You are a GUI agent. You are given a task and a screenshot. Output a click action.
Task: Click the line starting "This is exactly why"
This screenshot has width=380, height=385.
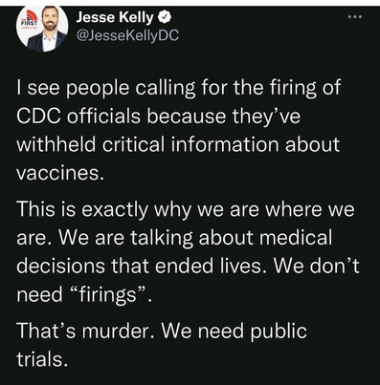tap(186, 209)
